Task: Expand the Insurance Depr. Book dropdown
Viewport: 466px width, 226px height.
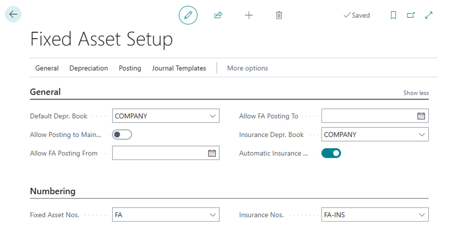Action: [421, 135]
